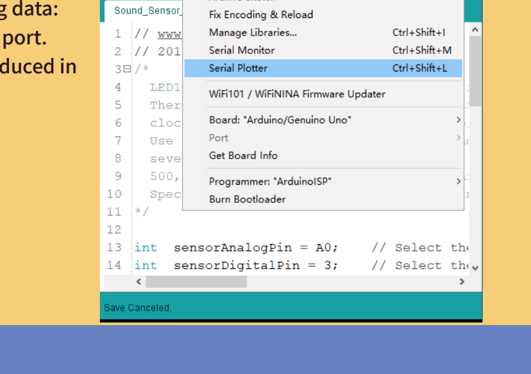
Task: Click the sensorDigitalPin variable on line 14
Action: coord(237,266)
